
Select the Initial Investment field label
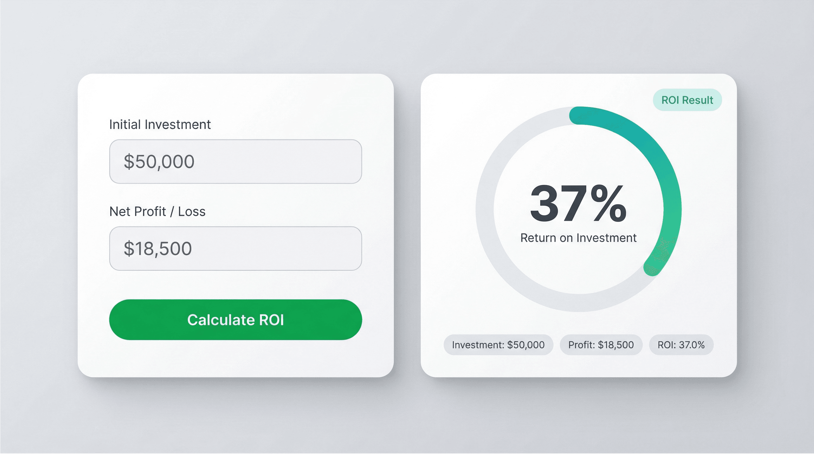[160, 124]
